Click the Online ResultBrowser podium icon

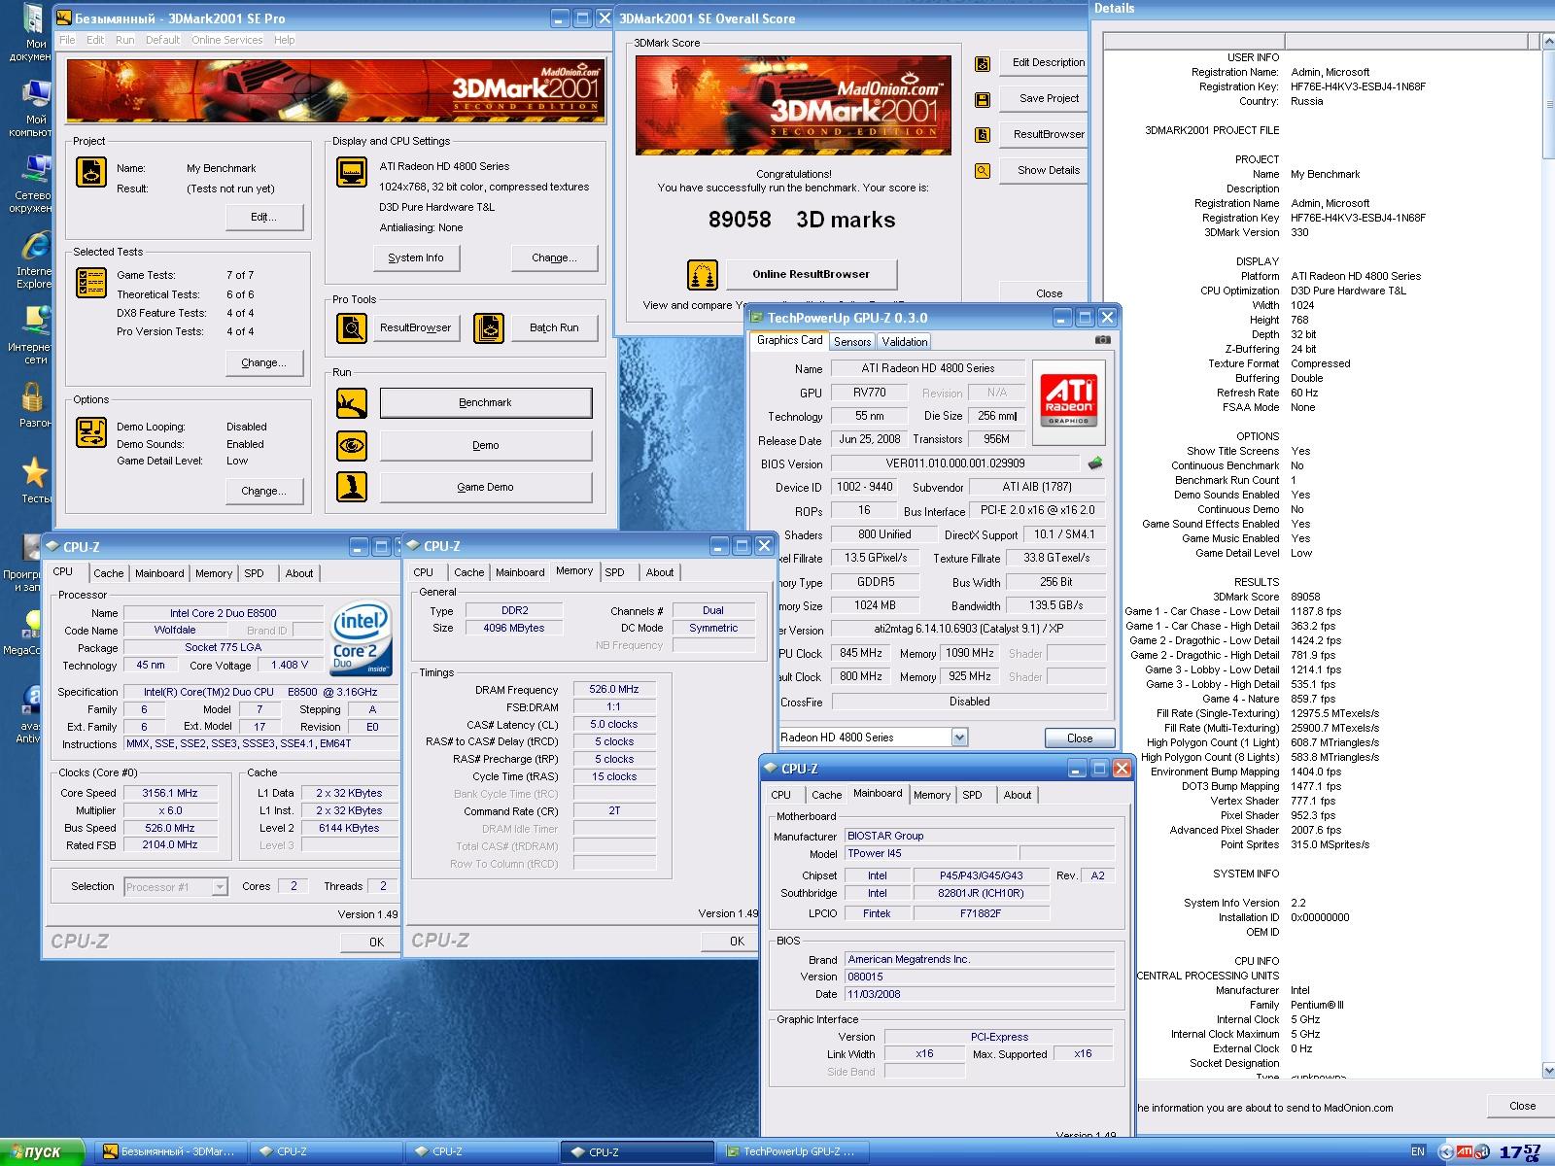pyautogui.click(x=703, y=275)
